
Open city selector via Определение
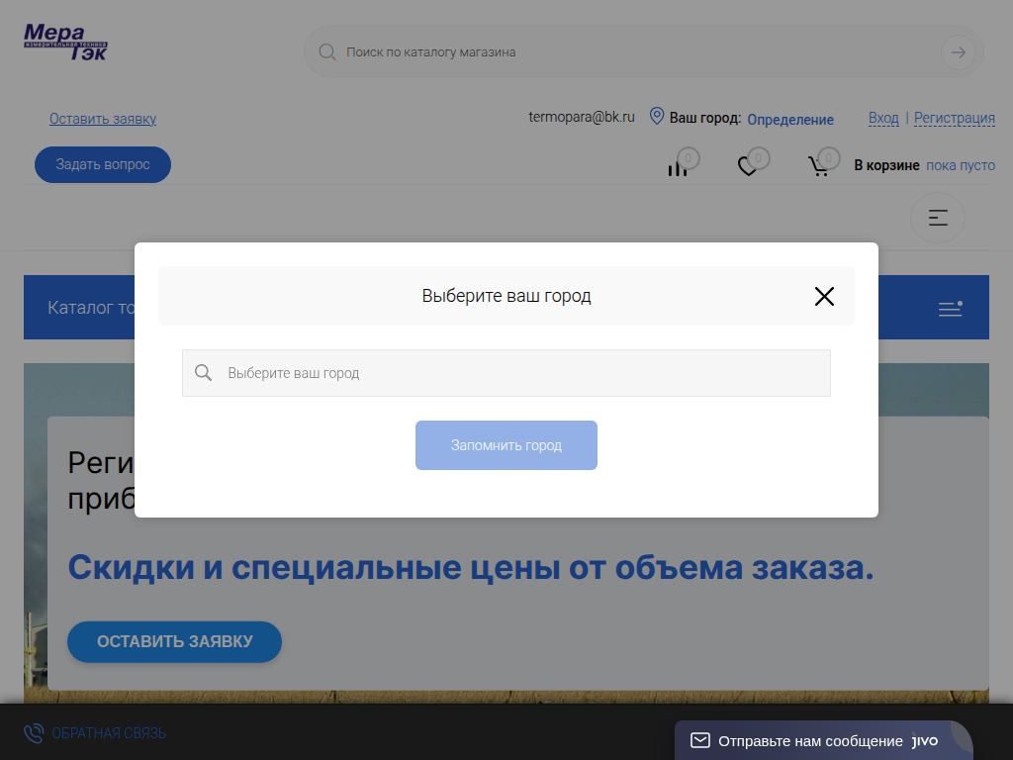coord(789,120)
